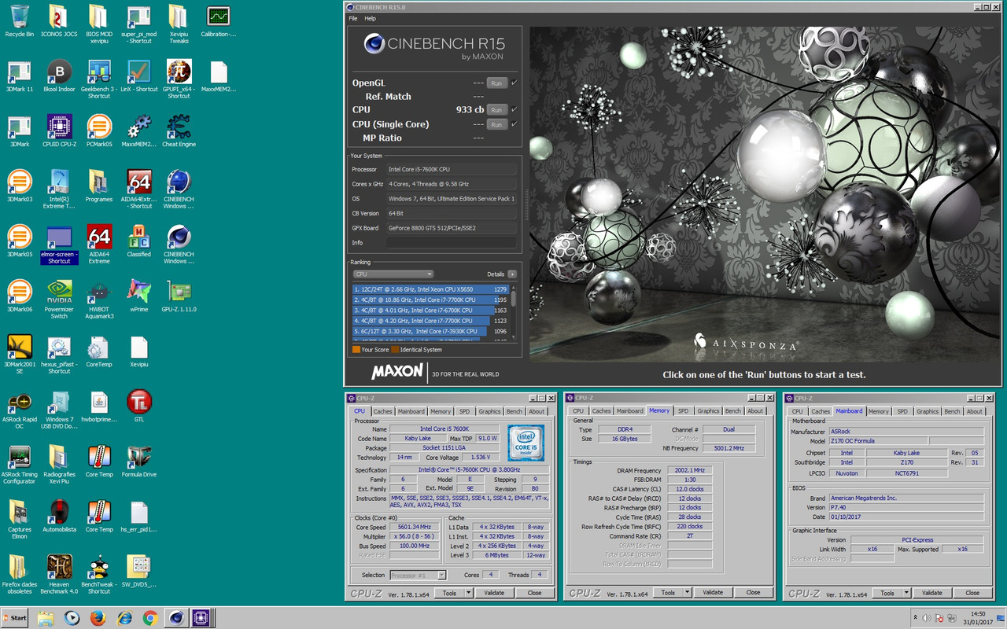The image size is (1007, 629).
Task: Open Tools dropdown arrow in Memory-tab CPU-Z window
Action: tap(688, 593)
